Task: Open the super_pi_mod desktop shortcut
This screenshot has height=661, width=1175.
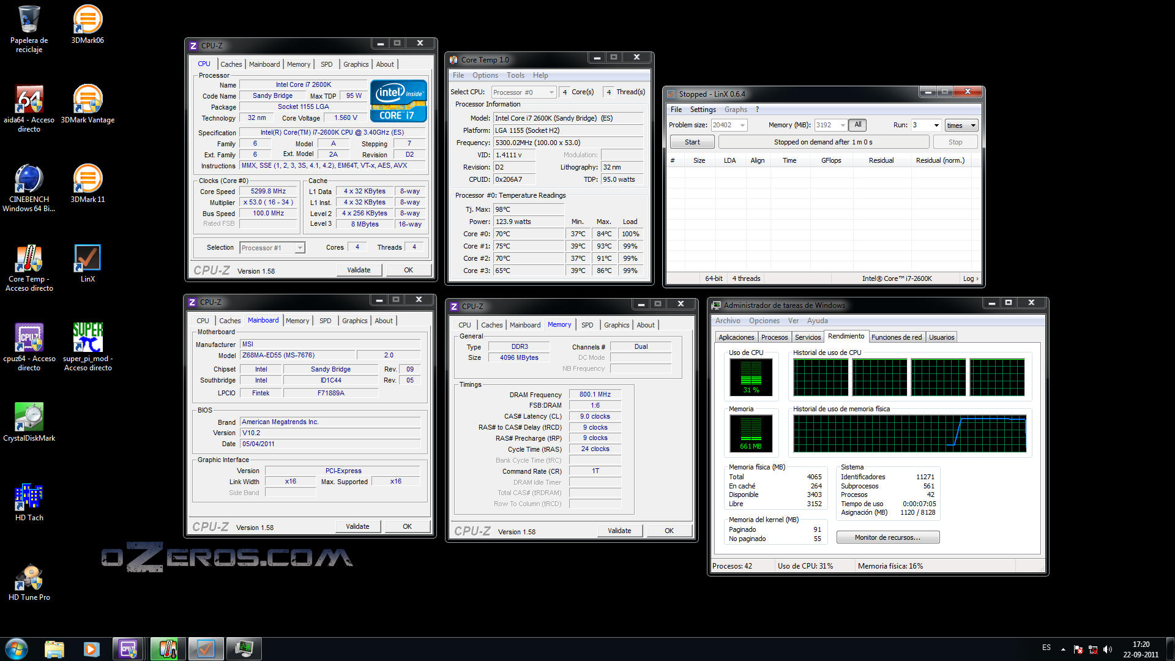Action: (x=88, y=347)
